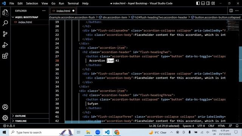Click the vertical scrollbar slider
The image size is (242, 136).
(240, 64)
